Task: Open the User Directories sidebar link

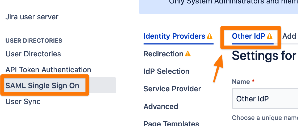Action: coord(33,54)
